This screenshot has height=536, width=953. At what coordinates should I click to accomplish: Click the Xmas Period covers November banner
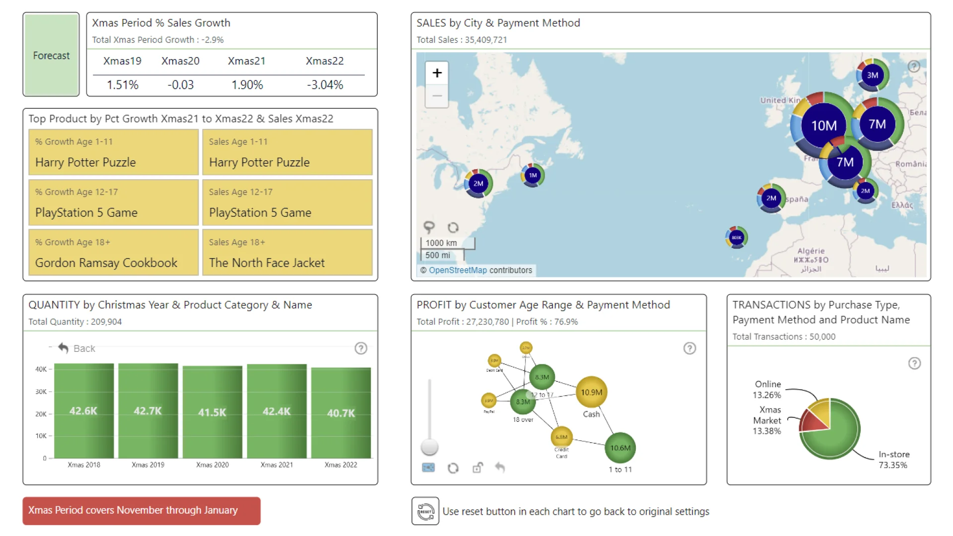141,511
